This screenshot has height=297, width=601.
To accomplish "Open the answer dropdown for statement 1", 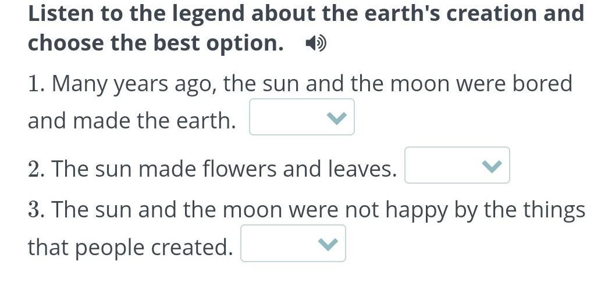I will [301, 117].
